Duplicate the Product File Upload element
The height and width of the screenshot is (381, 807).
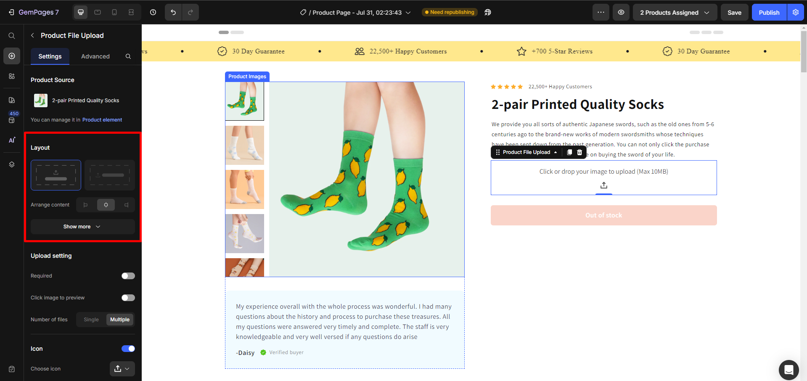[x=569, y=152]
